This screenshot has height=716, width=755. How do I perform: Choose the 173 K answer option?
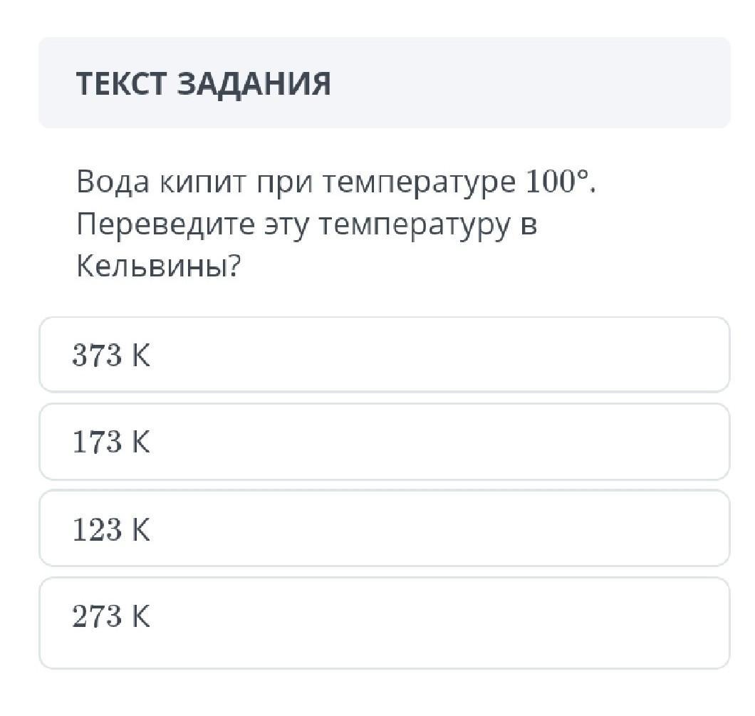(385, 442)
